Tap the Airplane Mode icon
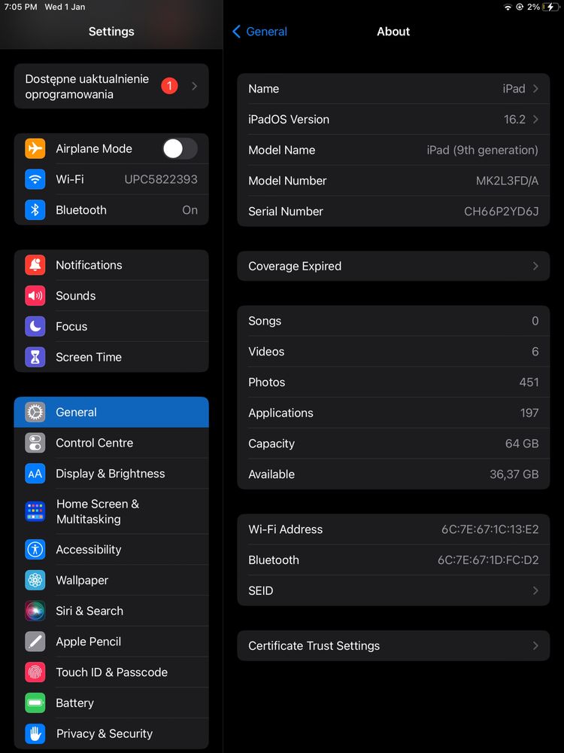This screenshot has height=753, width=564. click(x=35, y=148)
